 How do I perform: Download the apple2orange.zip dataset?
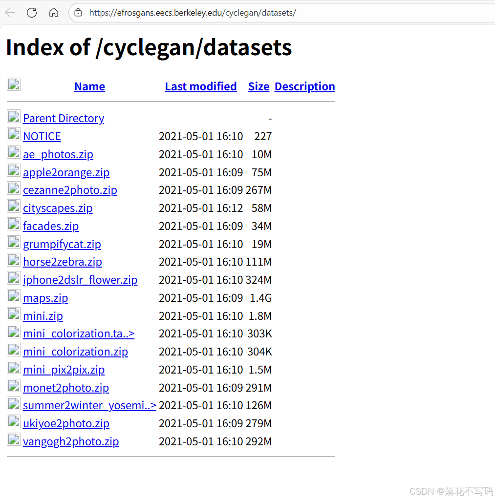(66, 172)
